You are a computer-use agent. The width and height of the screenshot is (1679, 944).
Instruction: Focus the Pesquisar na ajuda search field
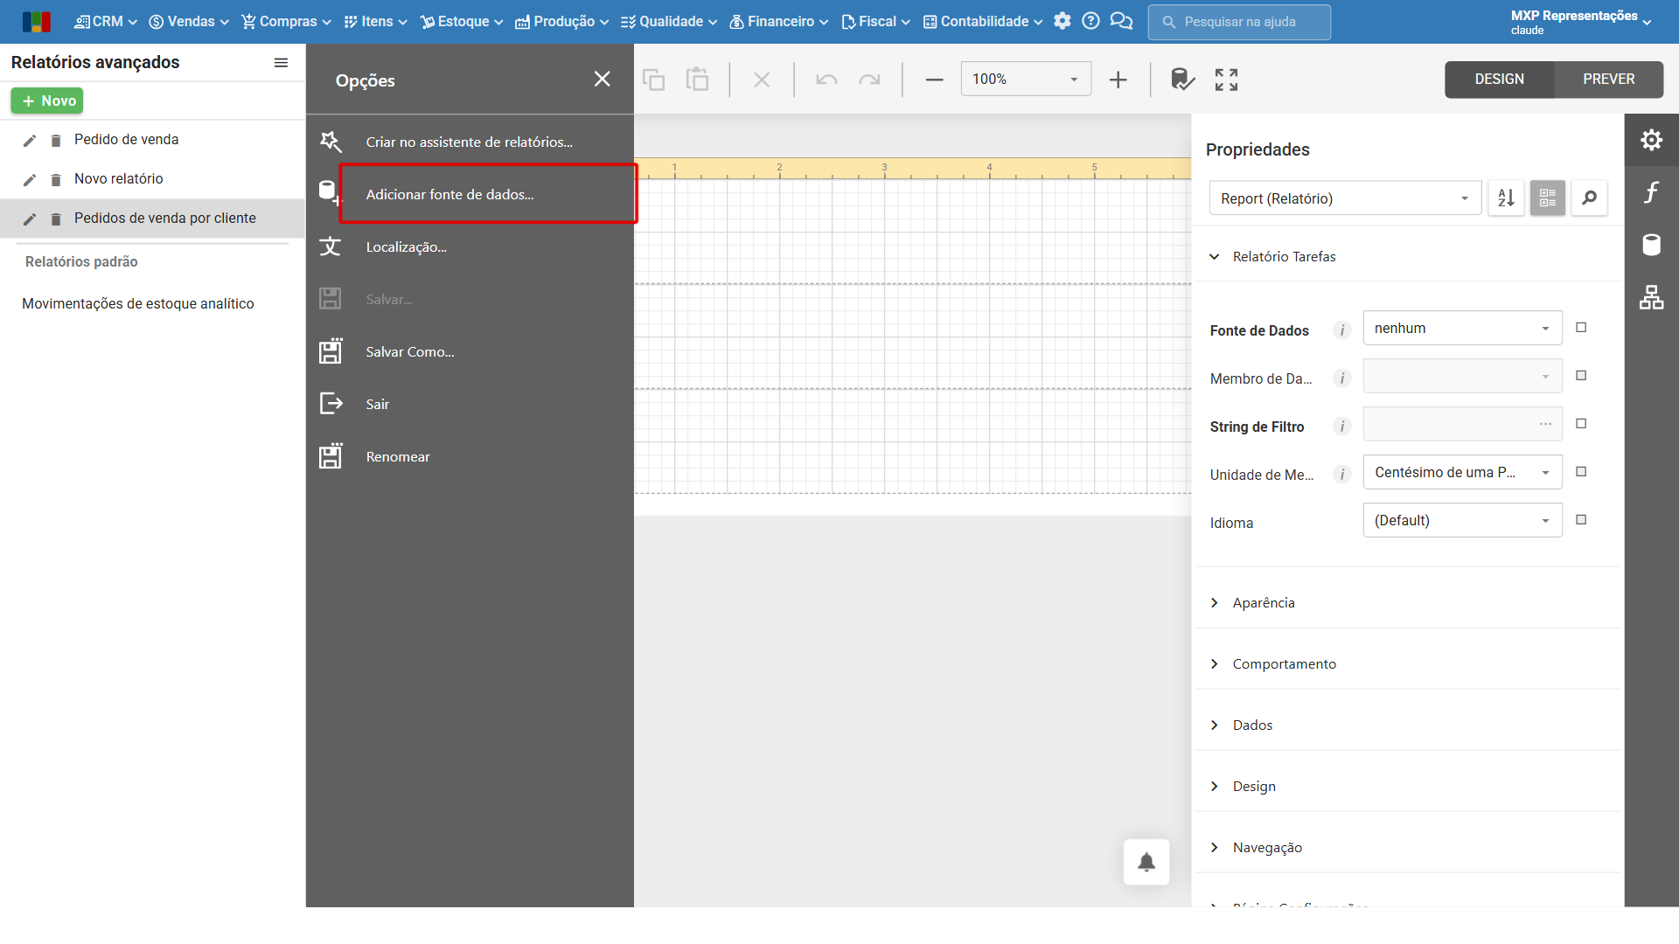point(1239,22)
